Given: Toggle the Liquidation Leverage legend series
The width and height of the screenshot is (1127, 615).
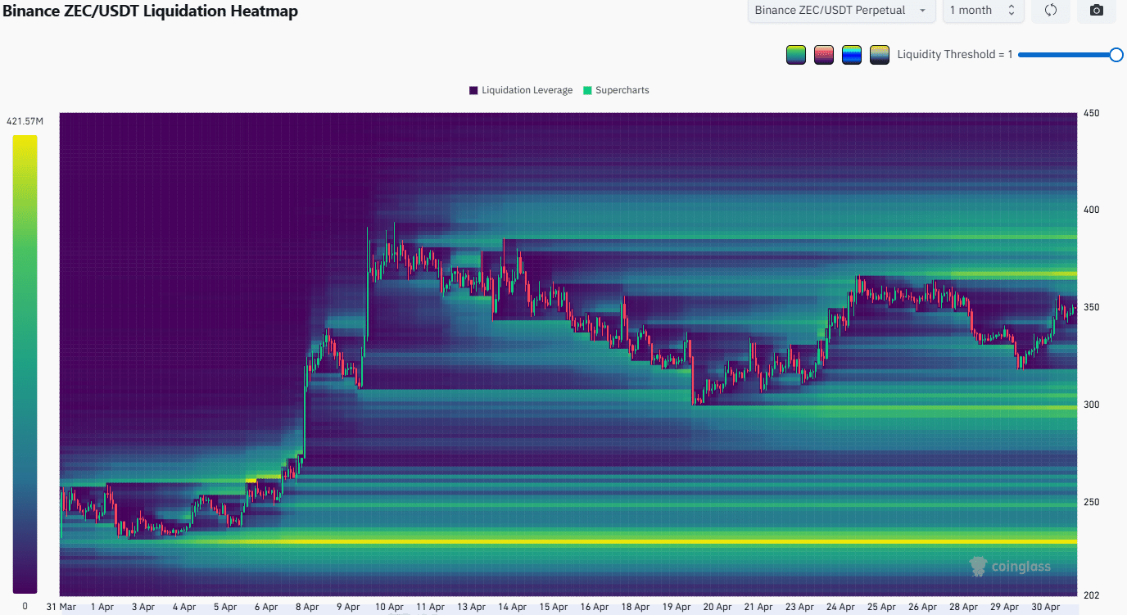Looking at the screenshot, I should pos(521,90).
